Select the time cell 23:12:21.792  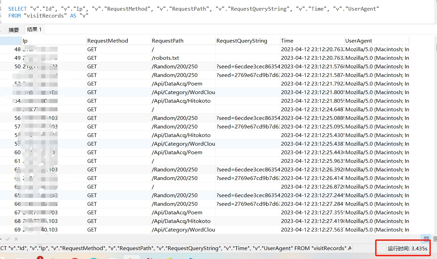pyautogui.click(x=312, y=83)
